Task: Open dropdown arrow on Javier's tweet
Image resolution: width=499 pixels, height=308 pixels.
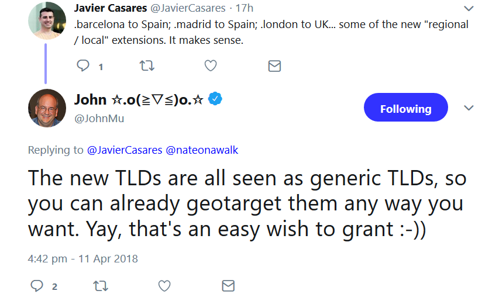Action: tap(469, 9)
